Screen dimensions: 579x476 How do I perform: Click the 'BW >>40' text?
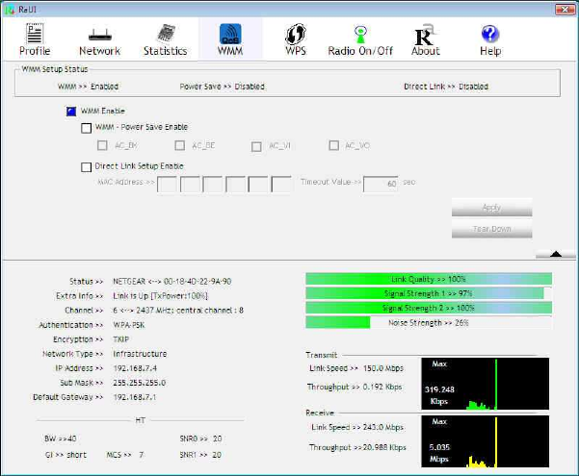coord(60,438)
